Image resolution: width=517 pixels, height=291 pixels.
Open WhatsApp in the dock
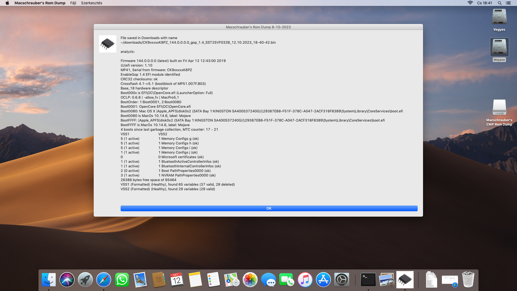[122, 280]
